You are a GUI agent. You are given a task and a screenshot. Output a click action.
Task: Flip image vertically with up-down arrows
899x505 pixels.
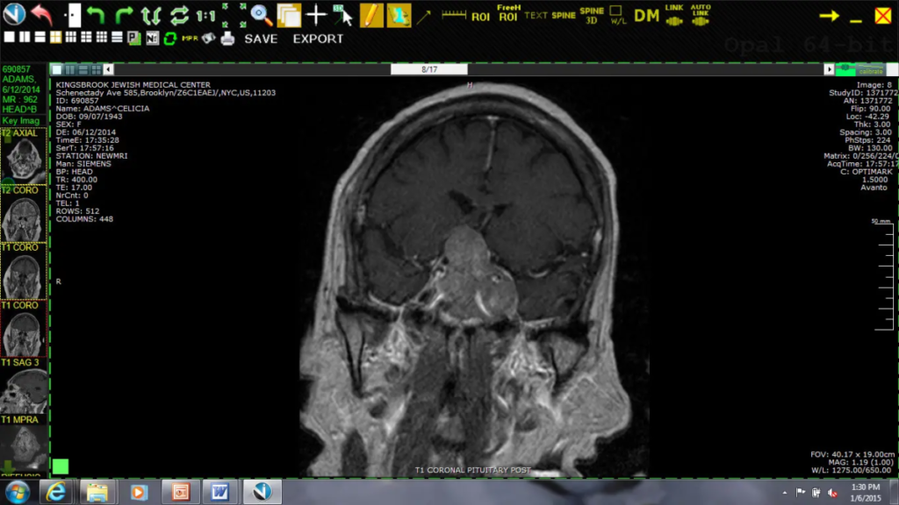151,16
